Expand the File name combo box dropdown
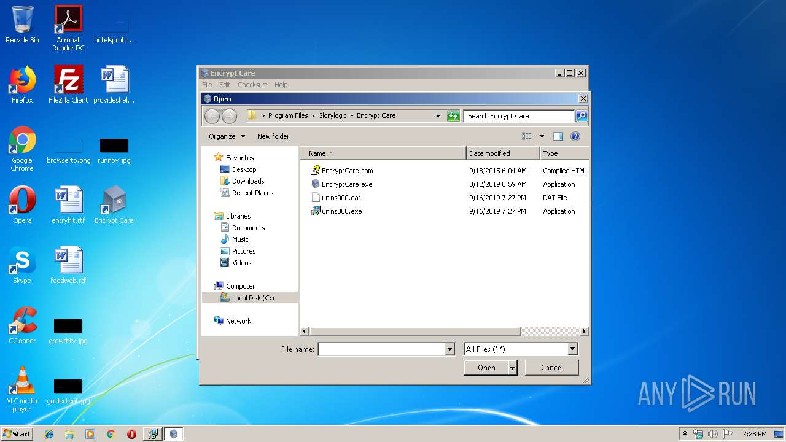 [449, 349]
